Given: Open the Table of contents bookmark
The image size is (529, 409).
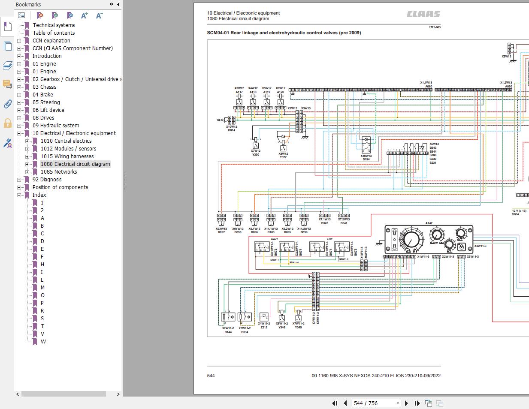Looking at the screenshot, I should click(x=54, y=33).
